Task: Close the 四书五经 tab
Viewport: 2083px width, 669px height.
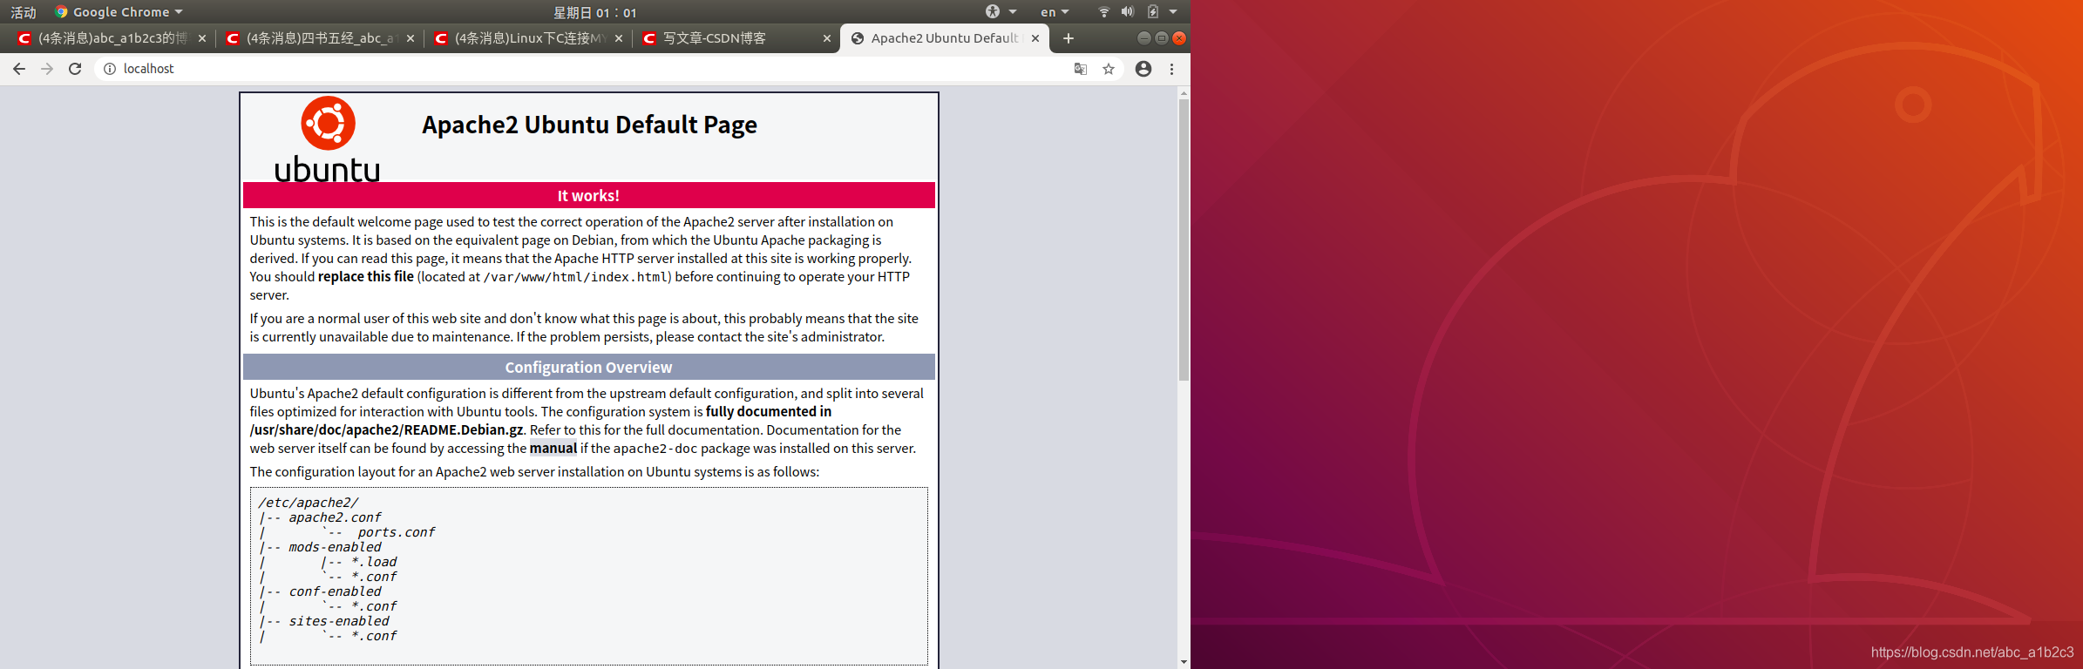Action: pos(410,38)
